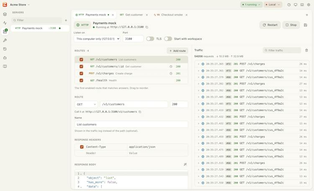Expand the 20:35:27.447 traffic row
Screen dimensions: 314x191
tap(198, 130)
